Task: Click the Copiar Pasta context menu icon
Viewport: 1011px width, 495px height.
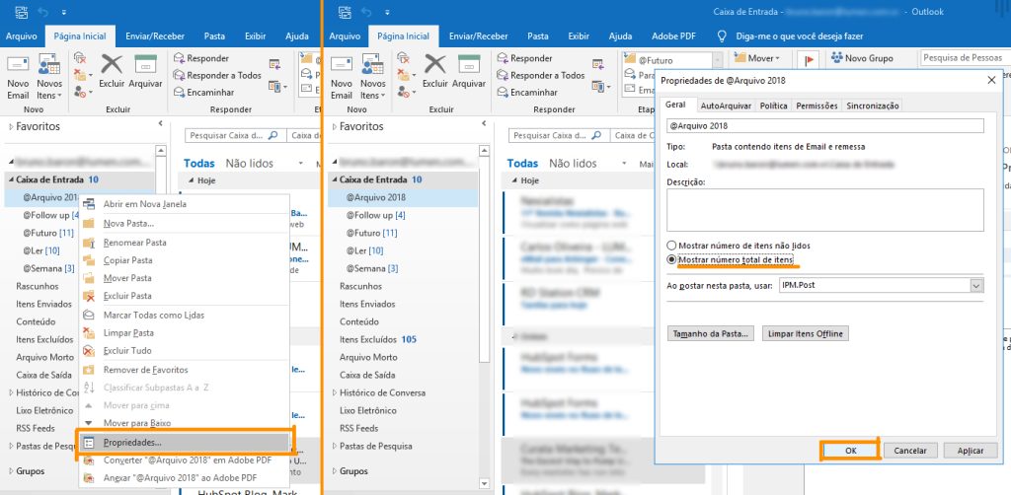Action: (x=89, y=260)
